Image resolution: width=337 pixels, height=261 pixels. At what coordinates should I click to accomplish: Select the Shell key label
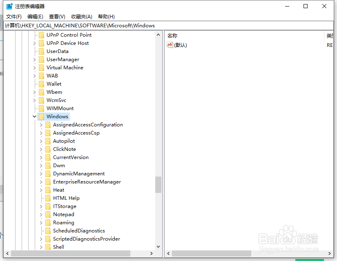click(x=58, y=247)
